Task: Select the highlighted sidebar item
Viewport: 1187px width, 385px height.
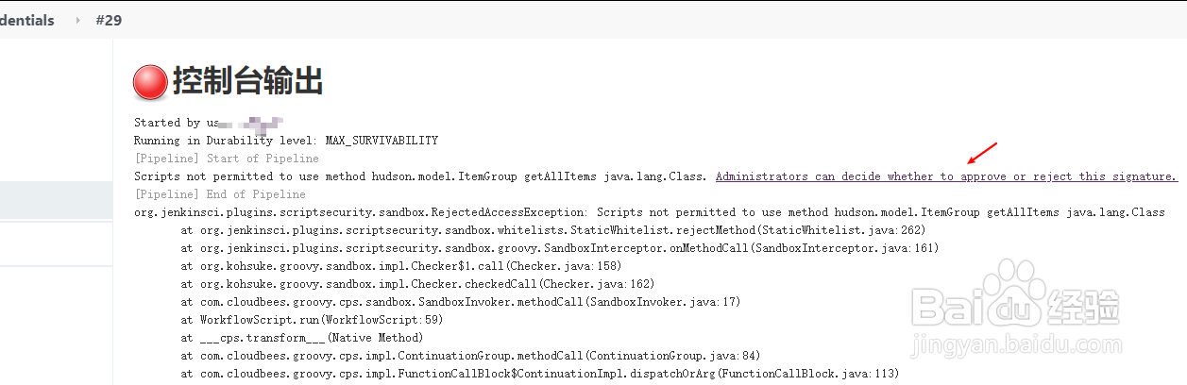Action: (x=57, y=199)
